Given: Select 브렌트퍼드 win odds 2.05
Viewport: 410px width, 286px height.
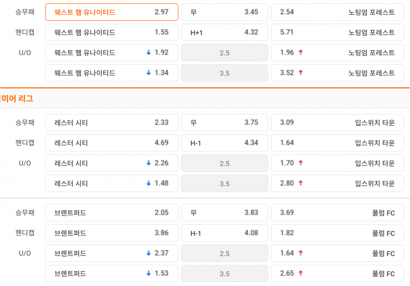Looking at the screenshot, I should click(111, 213).
